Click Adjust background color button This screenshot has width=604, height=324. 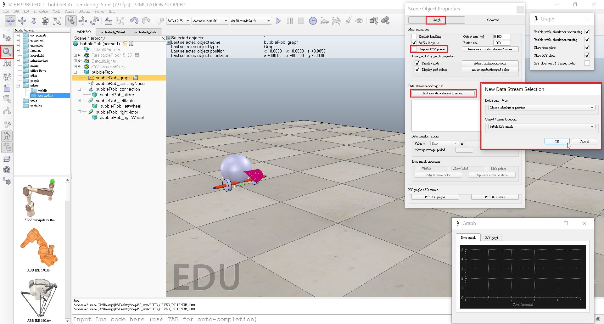(x=490, y=63)
